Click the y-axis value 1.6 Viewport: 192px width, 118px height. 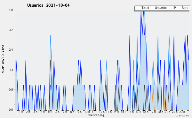click(x=11, y=70)
